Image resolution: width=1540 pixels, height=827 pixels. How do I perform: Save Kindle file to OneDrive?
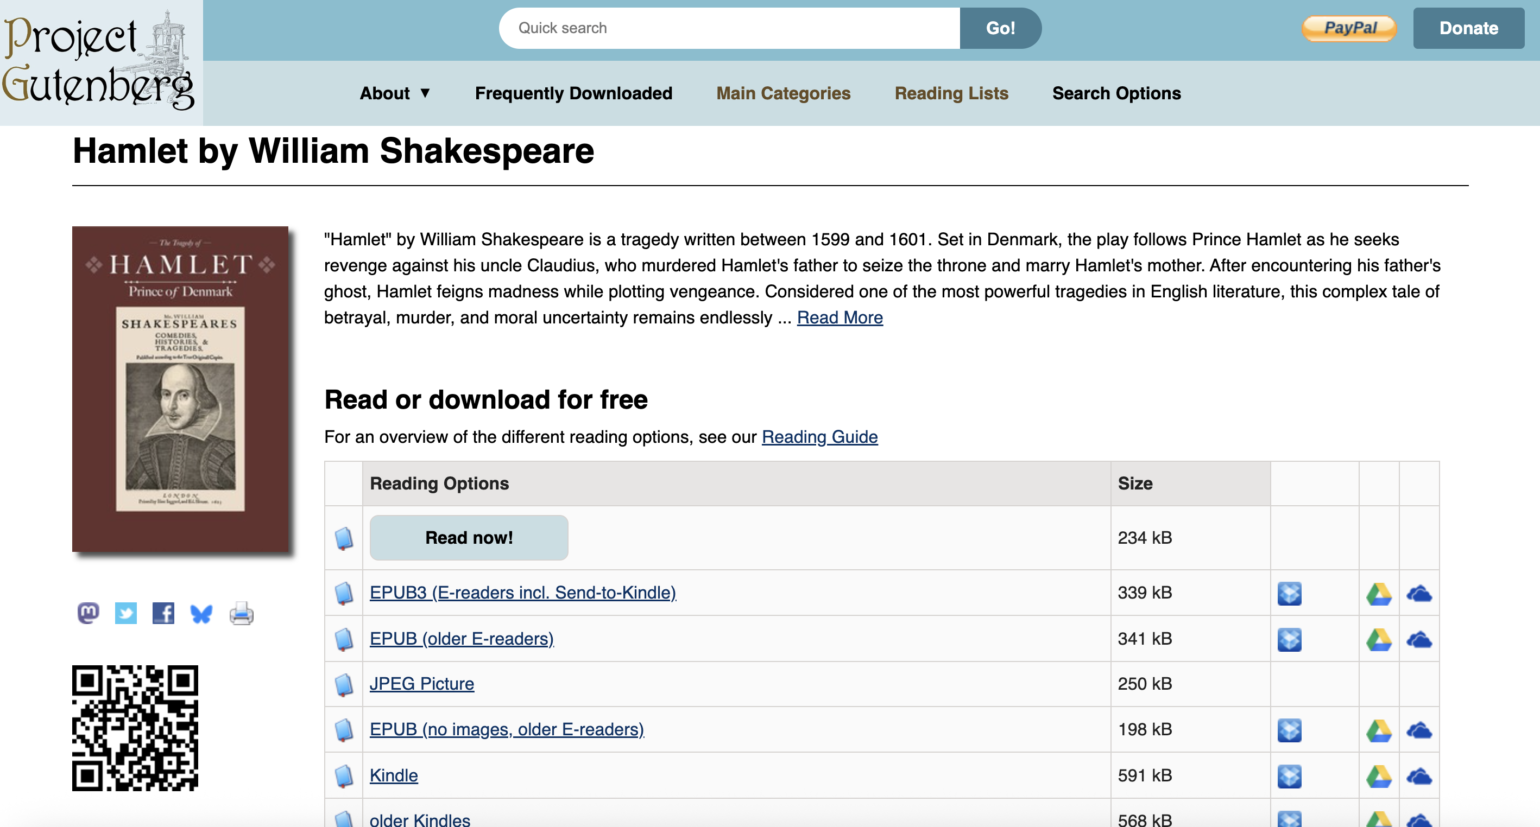point(1419,777)
